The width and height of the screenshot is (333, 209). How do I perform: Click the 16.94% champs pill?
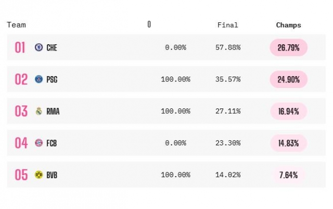click(x=289, y=112)
